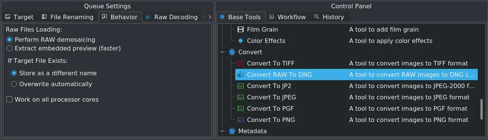Image resolution: width=488 pixels, height=140 pixels.
Task: Open the Workflow tab
Action: (x=287, y=17)
